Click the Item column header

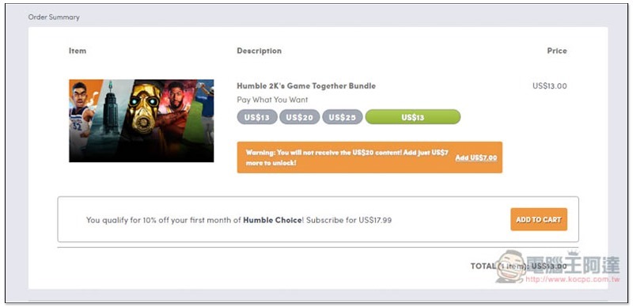(x=78, y=51)
